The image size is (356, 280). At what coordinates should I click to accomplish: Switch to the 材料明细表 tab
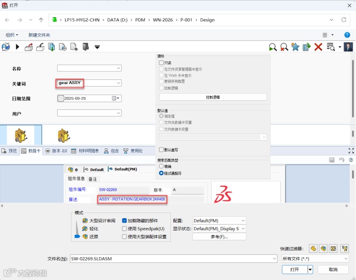(x=85, y=151)
